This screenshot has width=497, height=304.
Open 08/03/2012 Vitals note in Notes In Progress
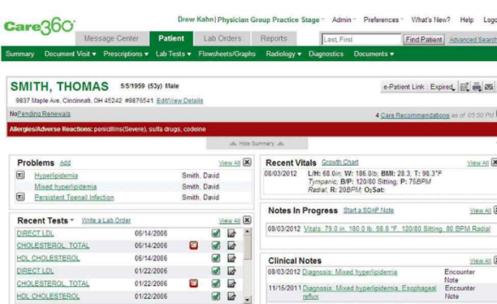(x=397, y=229)
